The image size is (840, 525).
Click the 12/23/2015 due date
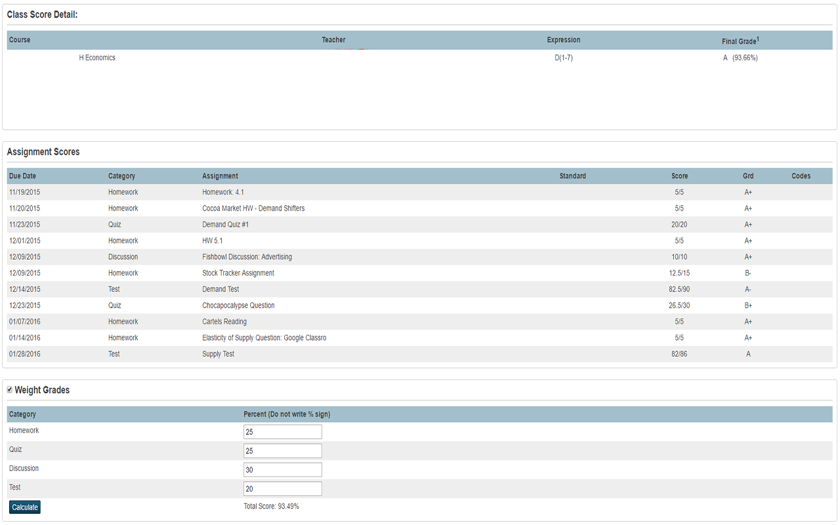coord(24,306)
